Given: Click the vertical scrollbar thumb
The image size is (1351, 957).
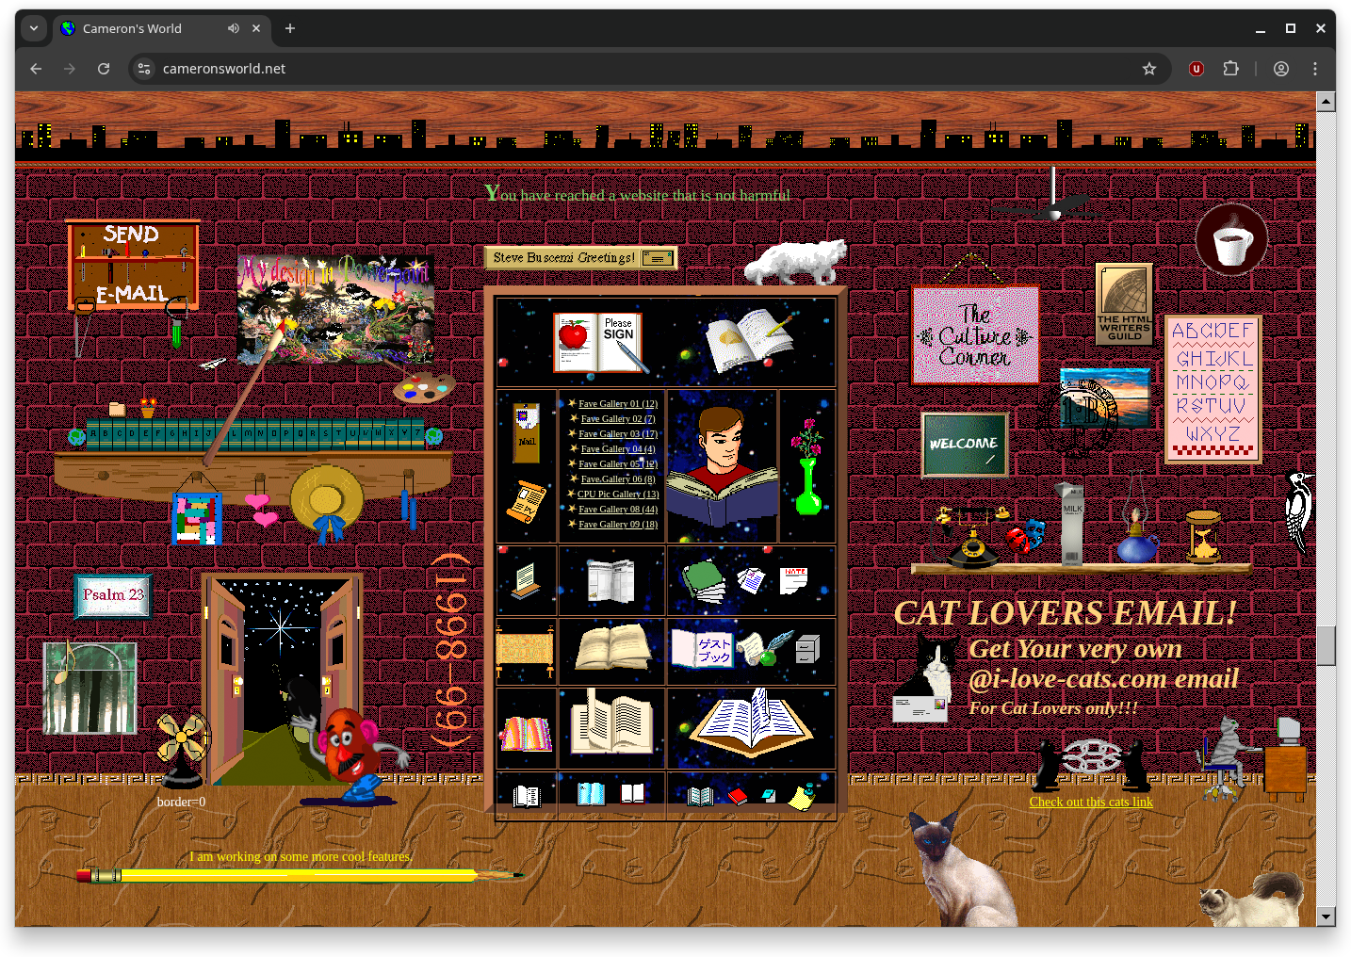Looking at the screenshot, I should coord(1327,645).
